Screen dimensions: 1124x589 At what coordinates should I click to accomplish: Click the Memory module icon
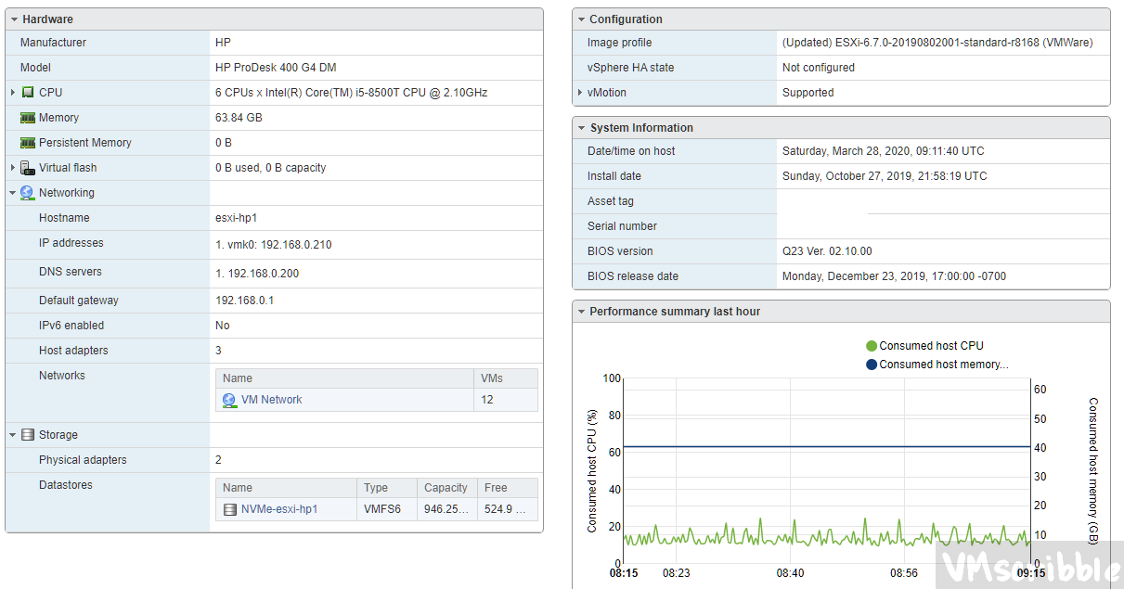[28, 118]
